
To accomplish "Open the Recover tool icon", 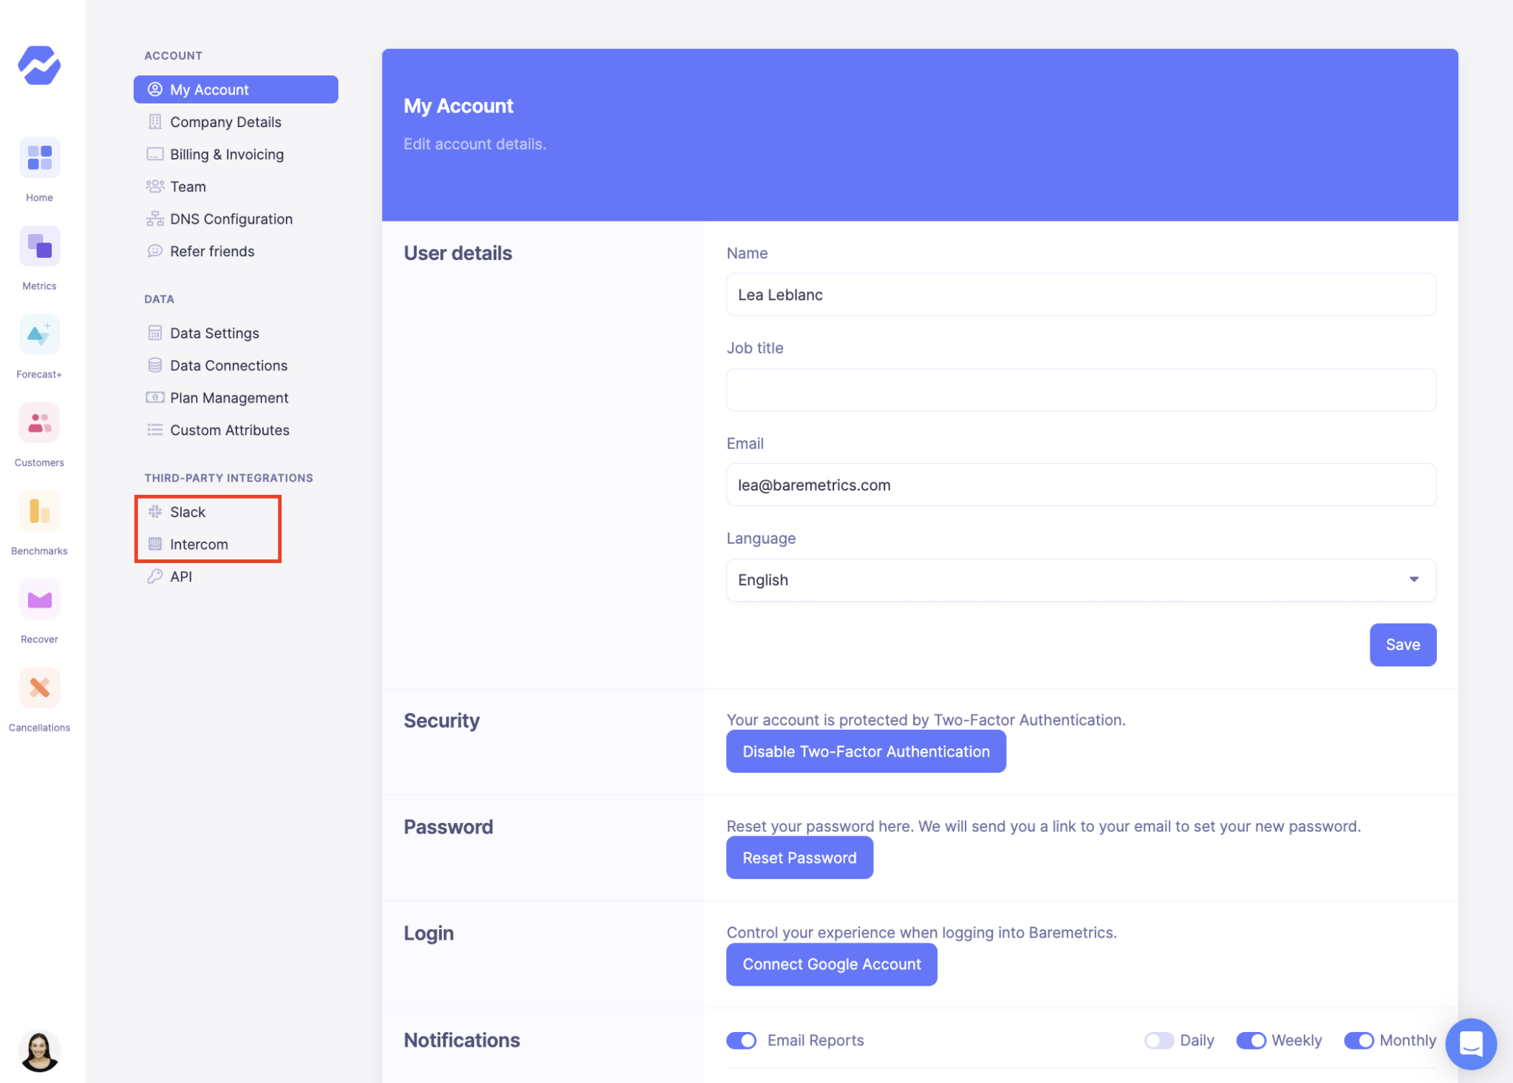I will (x=39, y=599).
